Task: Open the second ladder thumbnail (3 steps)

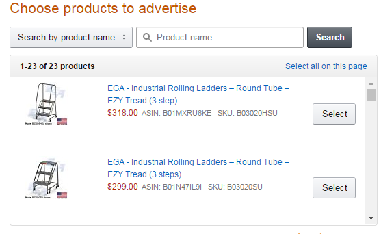Action: (x=46, y=178)
